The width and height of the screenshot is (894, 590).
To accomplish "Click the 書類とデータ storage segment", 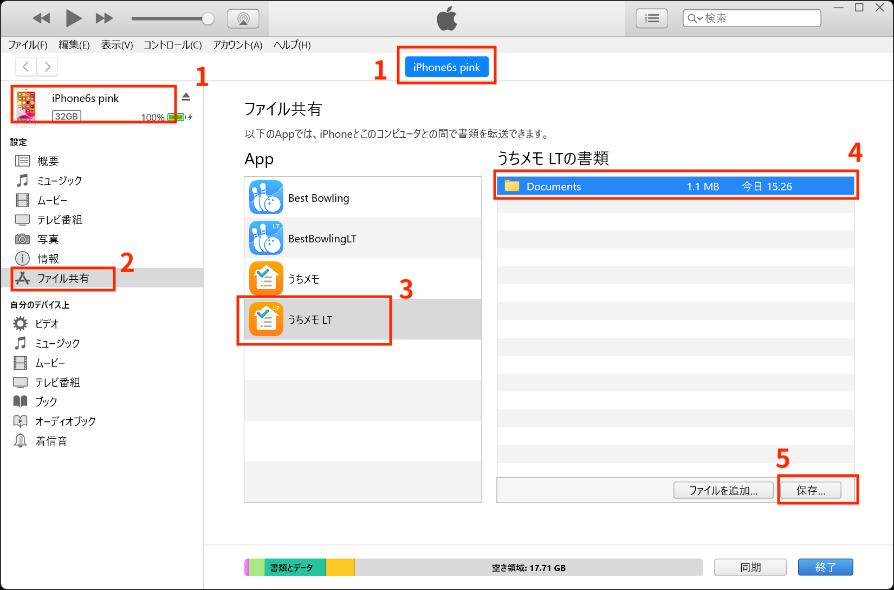I will click(x=295, y=567).
